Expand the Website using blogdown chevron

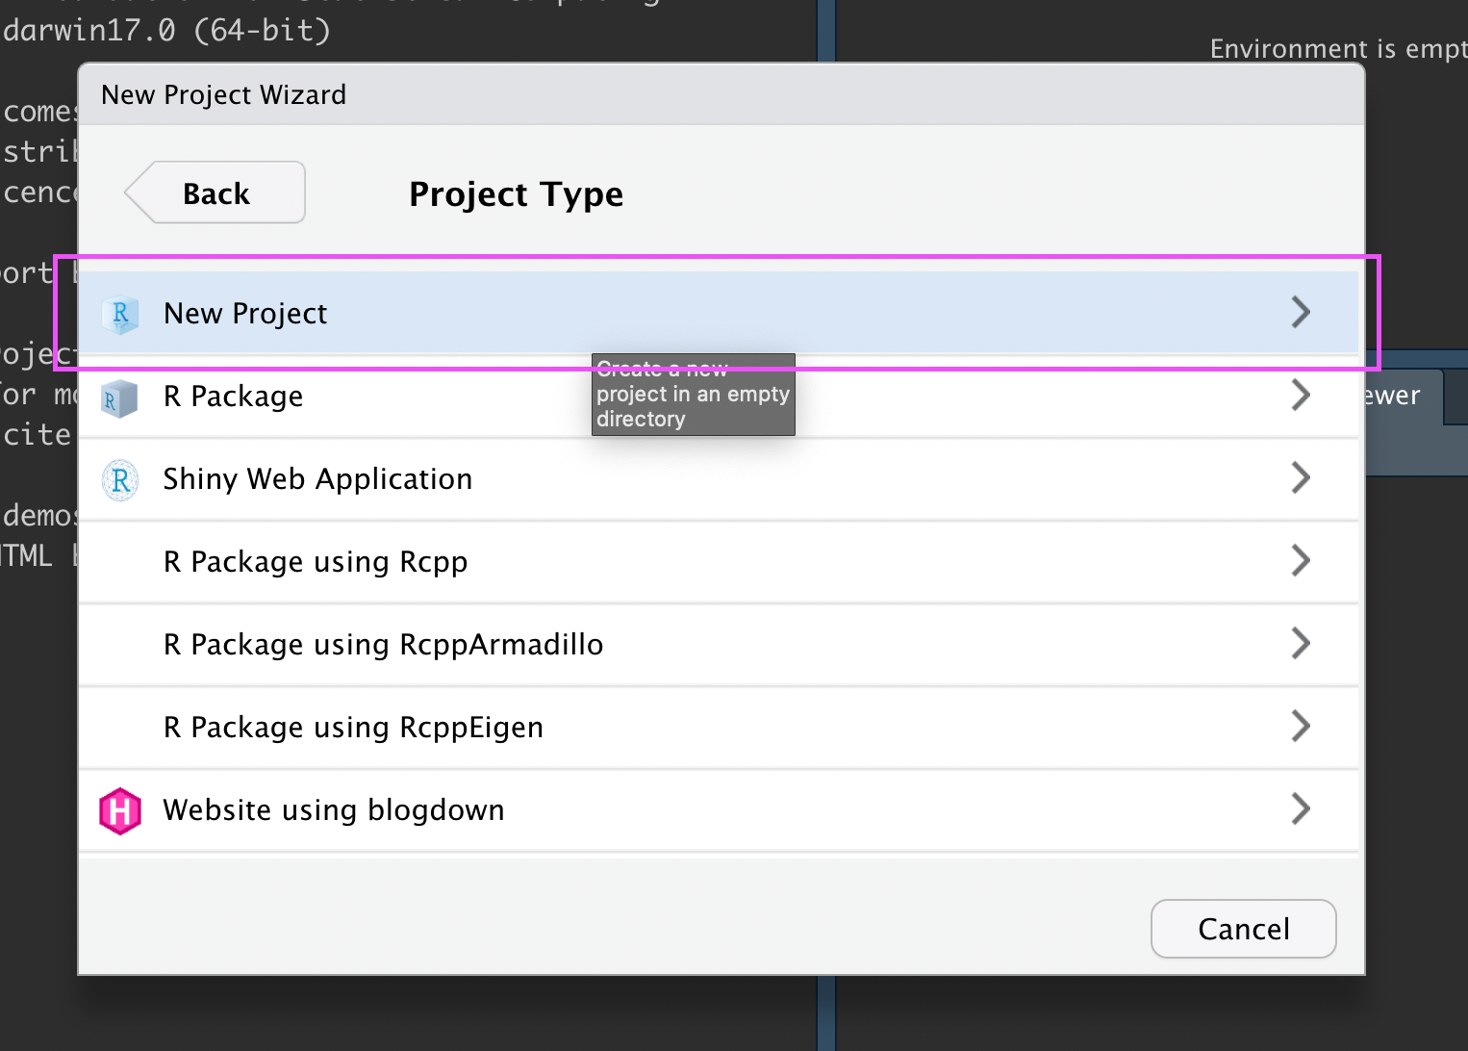tap(1301, 808)
